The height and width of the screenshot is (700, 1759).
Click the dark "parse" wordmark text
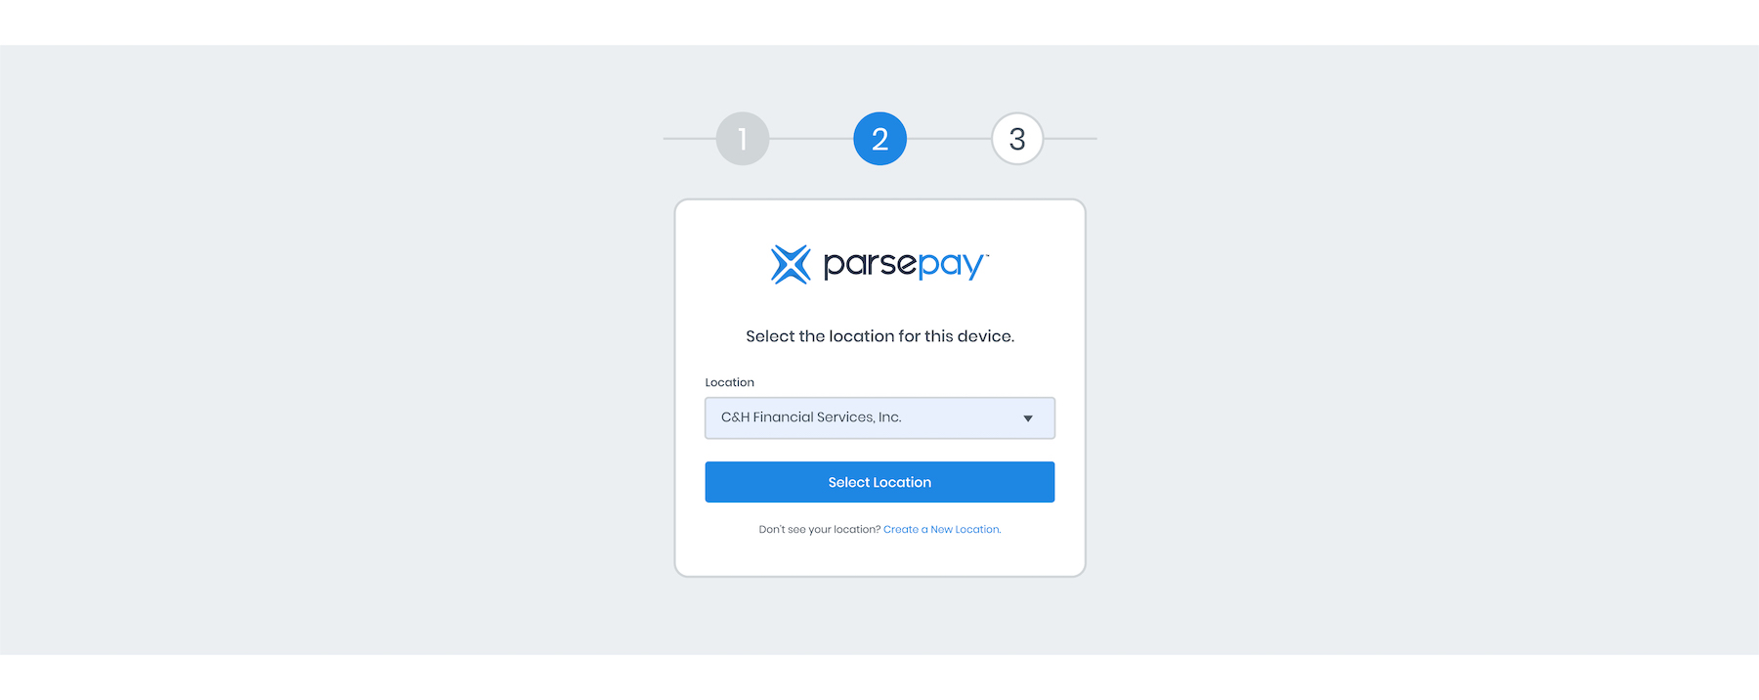[x=870, y=265]
